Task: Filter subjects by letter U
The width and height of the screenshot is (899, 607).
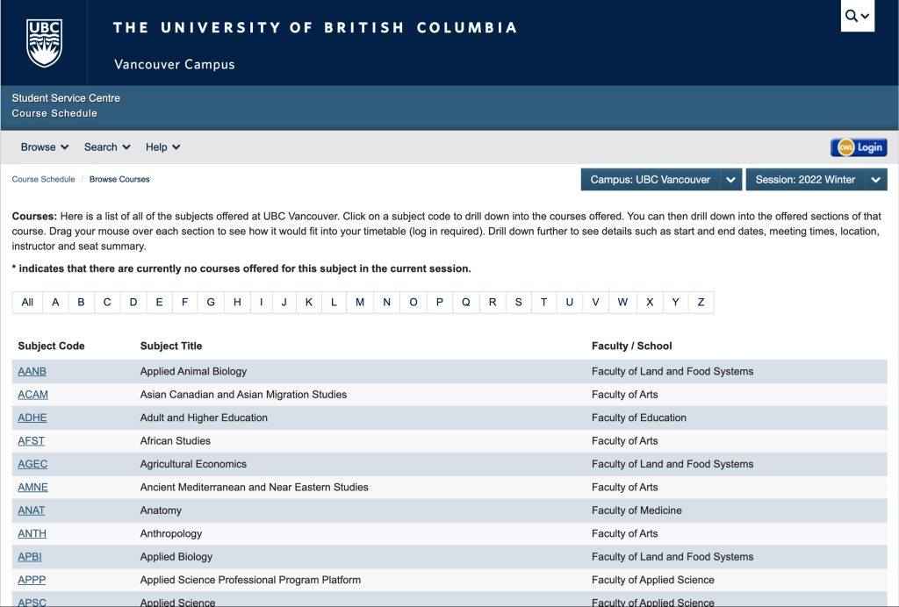Action: [569, 303]
